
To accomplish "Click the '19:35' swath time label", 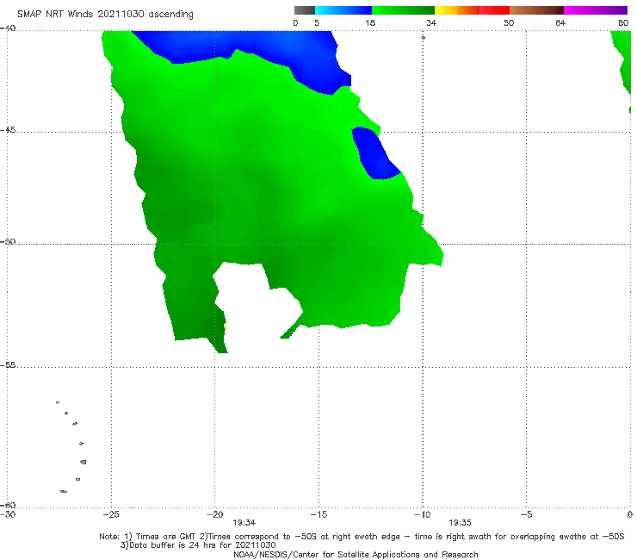I will coord(460,523).
